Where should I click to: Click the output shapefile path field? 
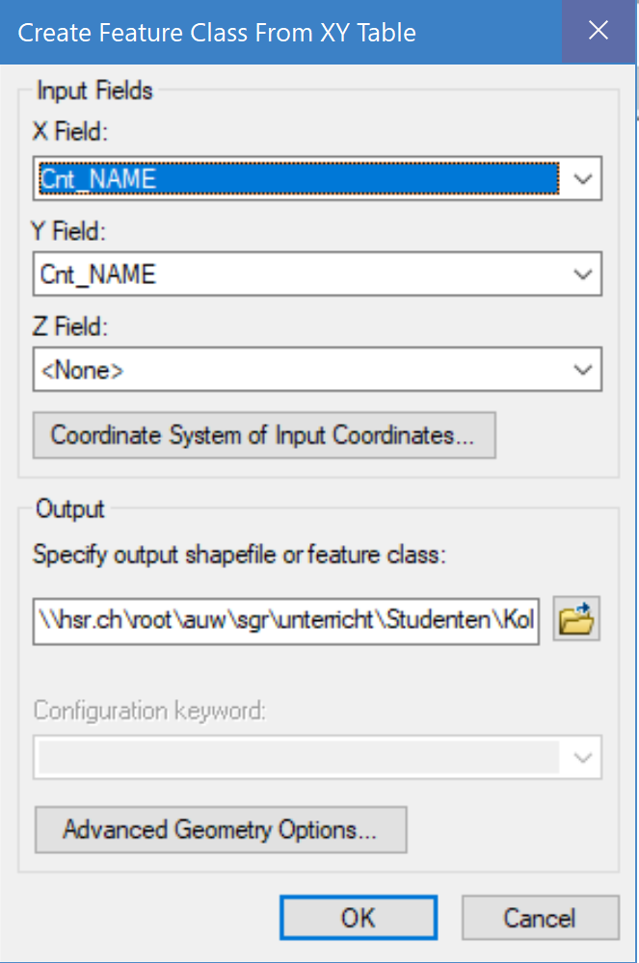(285, 618)
